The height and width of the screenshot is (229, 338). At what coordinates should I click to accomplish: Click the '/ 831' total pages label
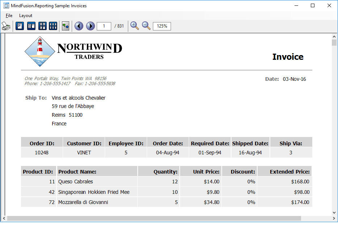point(119,26)
